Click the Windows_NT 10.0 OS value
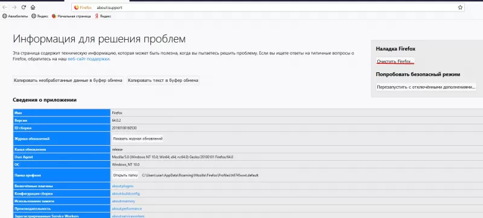Viewport: 483px width, 218px height. pos(126,164)
